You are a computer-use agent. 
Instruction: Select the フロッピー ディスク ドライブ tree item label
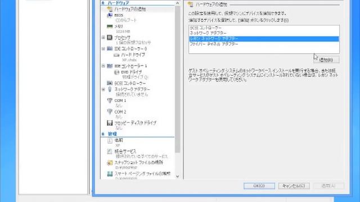135,123
